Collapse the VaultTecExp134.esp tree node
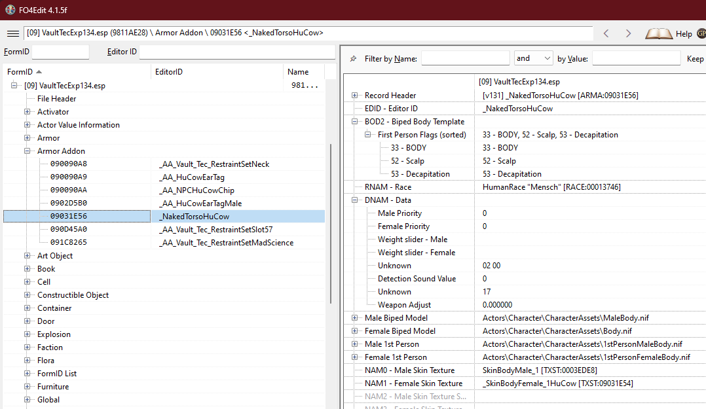Viewport: 706px width, 409px height. (14, 85)
